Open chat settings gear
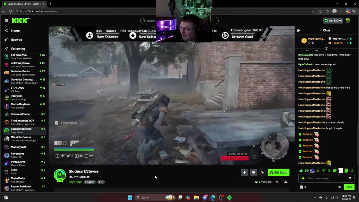Screen dimensions: 359x202 (339, 187)
